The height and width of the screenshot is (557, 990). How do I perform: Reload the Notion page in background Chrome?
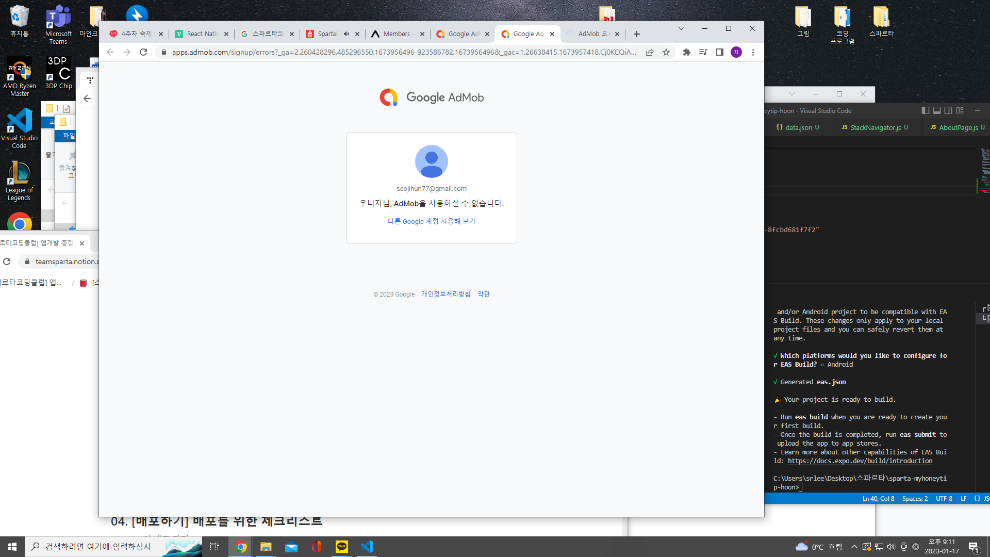click(x=7, y=261)
